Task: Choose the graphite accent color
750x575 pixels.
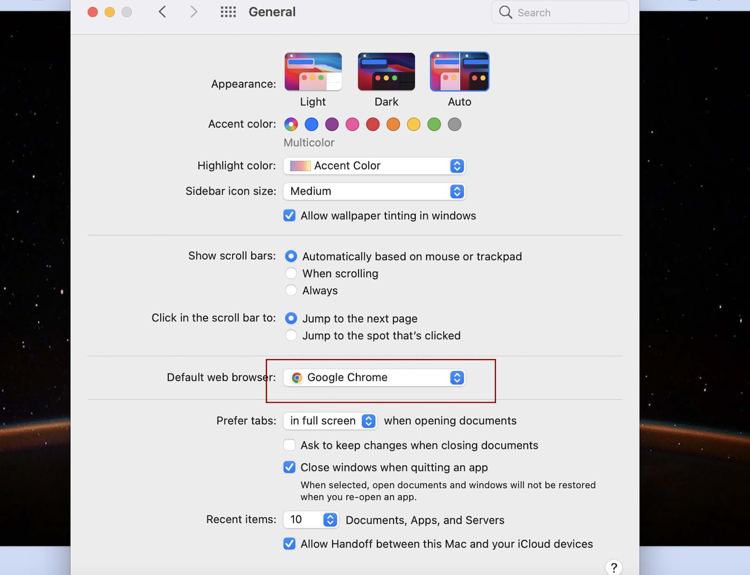Action: (x=455, y=124)
